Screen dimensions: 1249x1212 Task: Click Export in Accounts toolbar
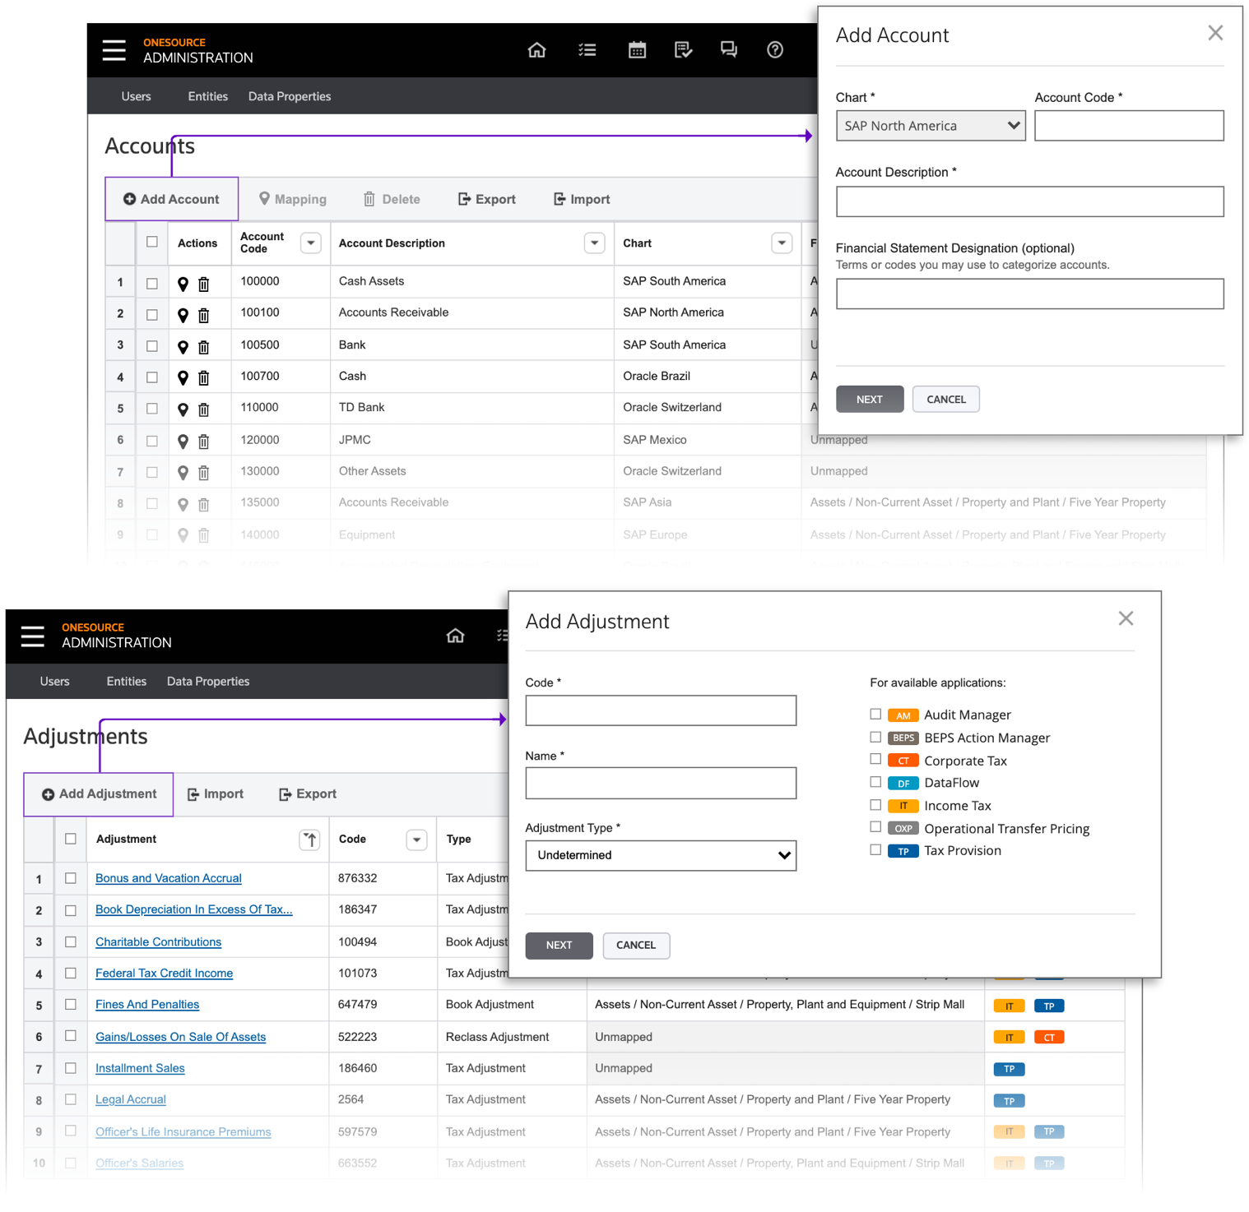click(487, 199)
